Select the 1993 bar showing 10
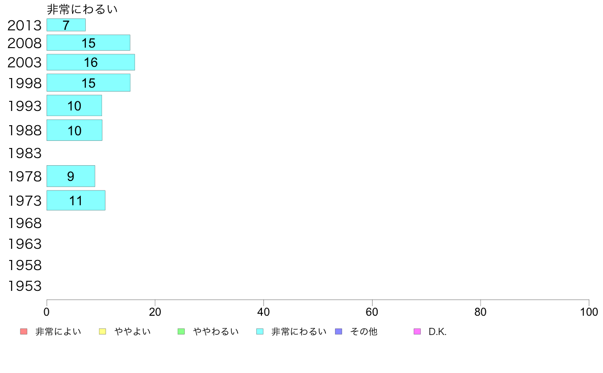Screen dimensions: 603x373 pyautogui.click(x=74, y=105)
